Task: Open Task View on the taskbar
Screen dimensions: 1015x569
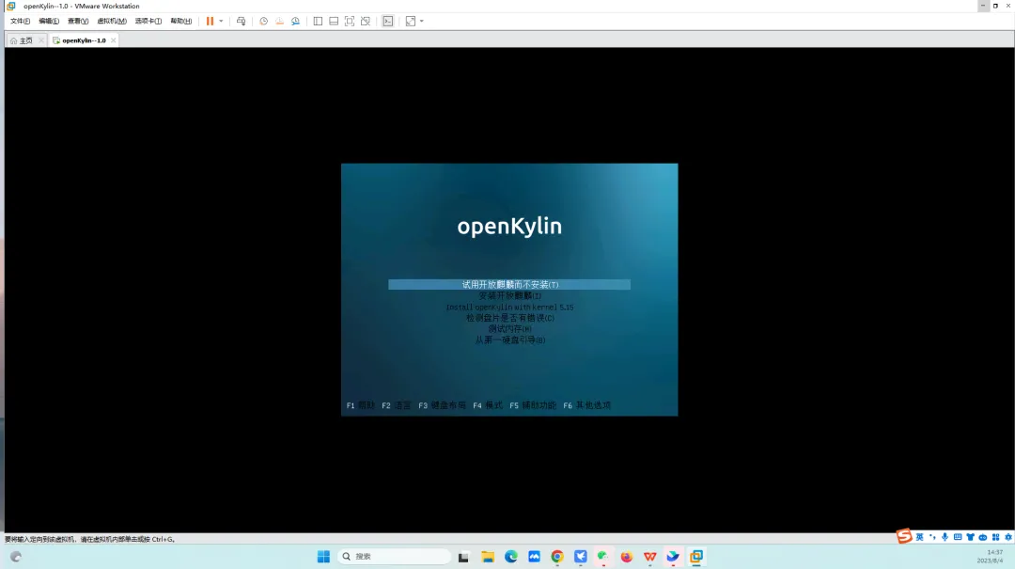Action: click(x=463, y=557)
